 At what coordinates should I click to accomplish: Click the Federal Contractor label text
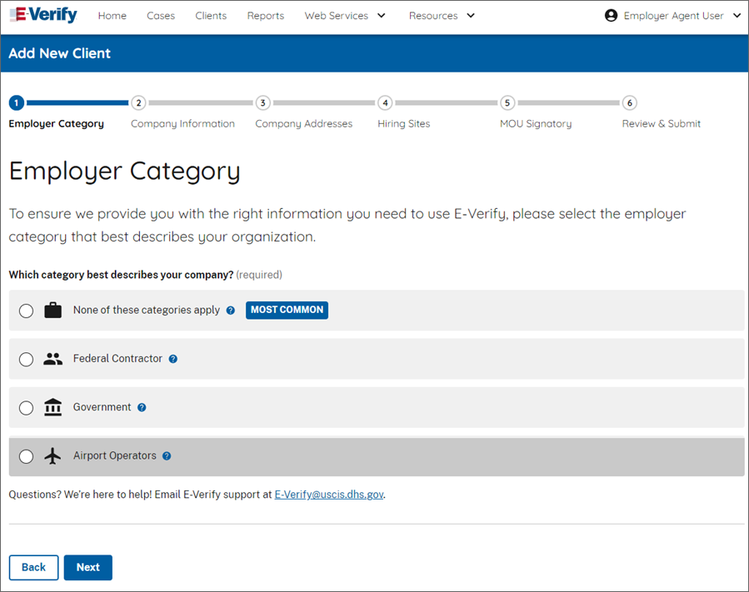(x=117, y=359)
